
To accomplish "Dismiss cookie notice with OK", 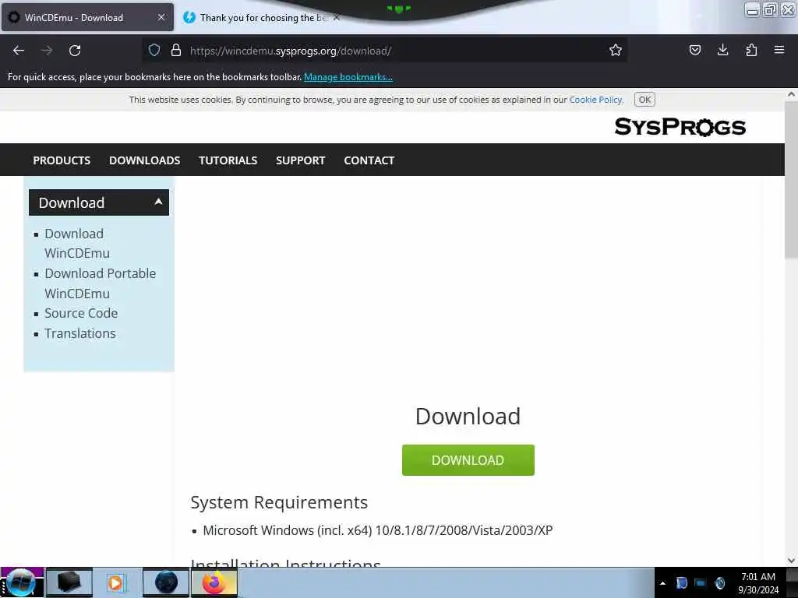I will point(644,100).
